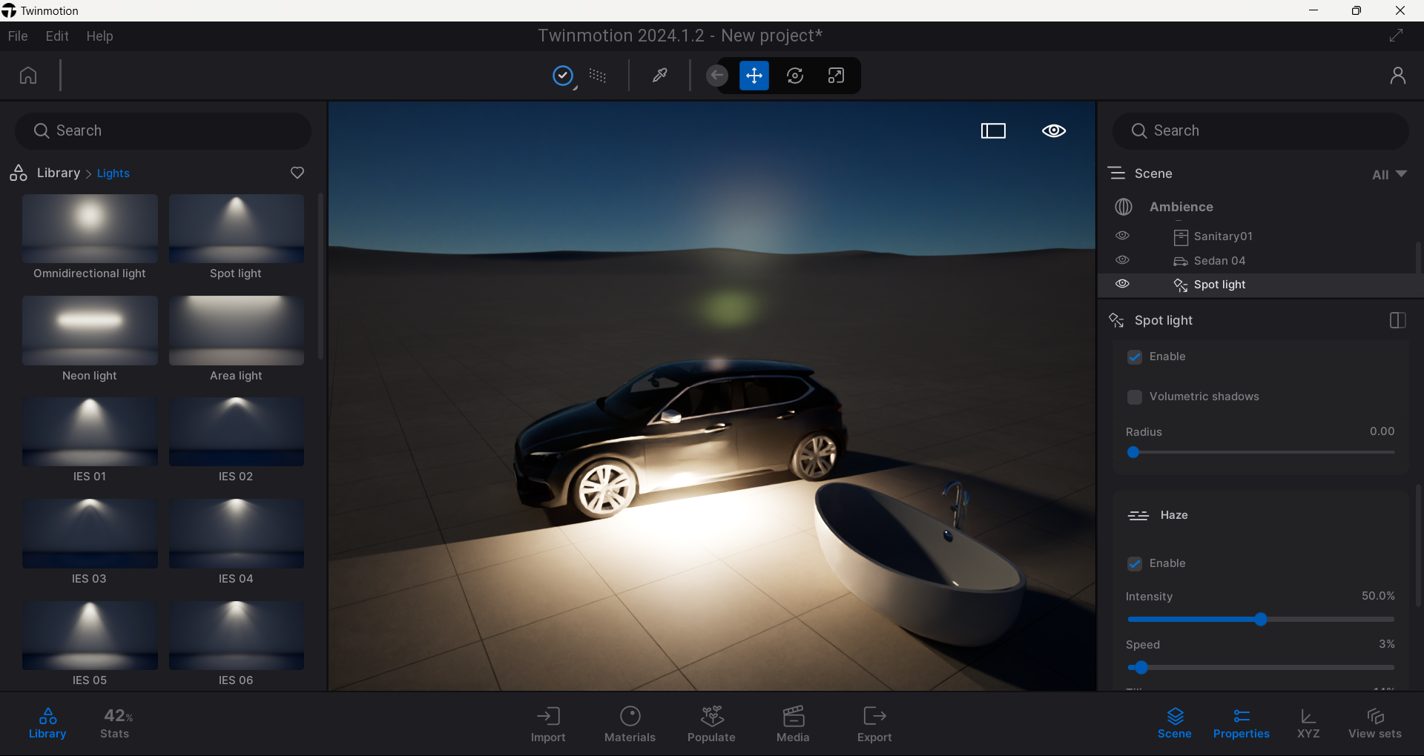
Task: Click the Lights breadcrumb link
Action: click(x=113, y=173)
